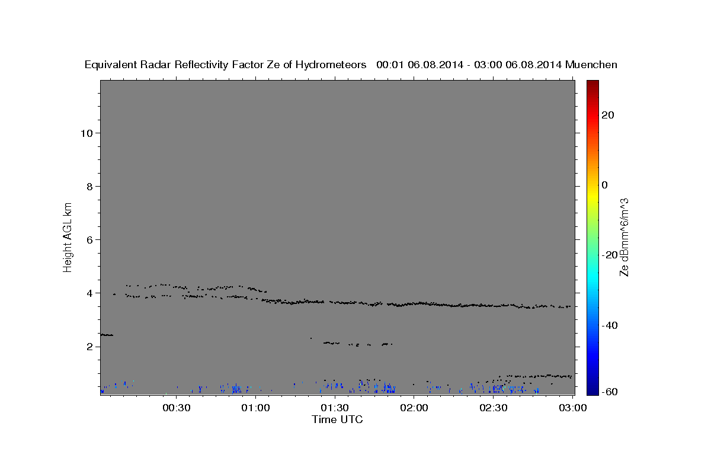Click the green middle of the colorbar
711x474 pixels.
pyautogui.click(x=592, y=237)
